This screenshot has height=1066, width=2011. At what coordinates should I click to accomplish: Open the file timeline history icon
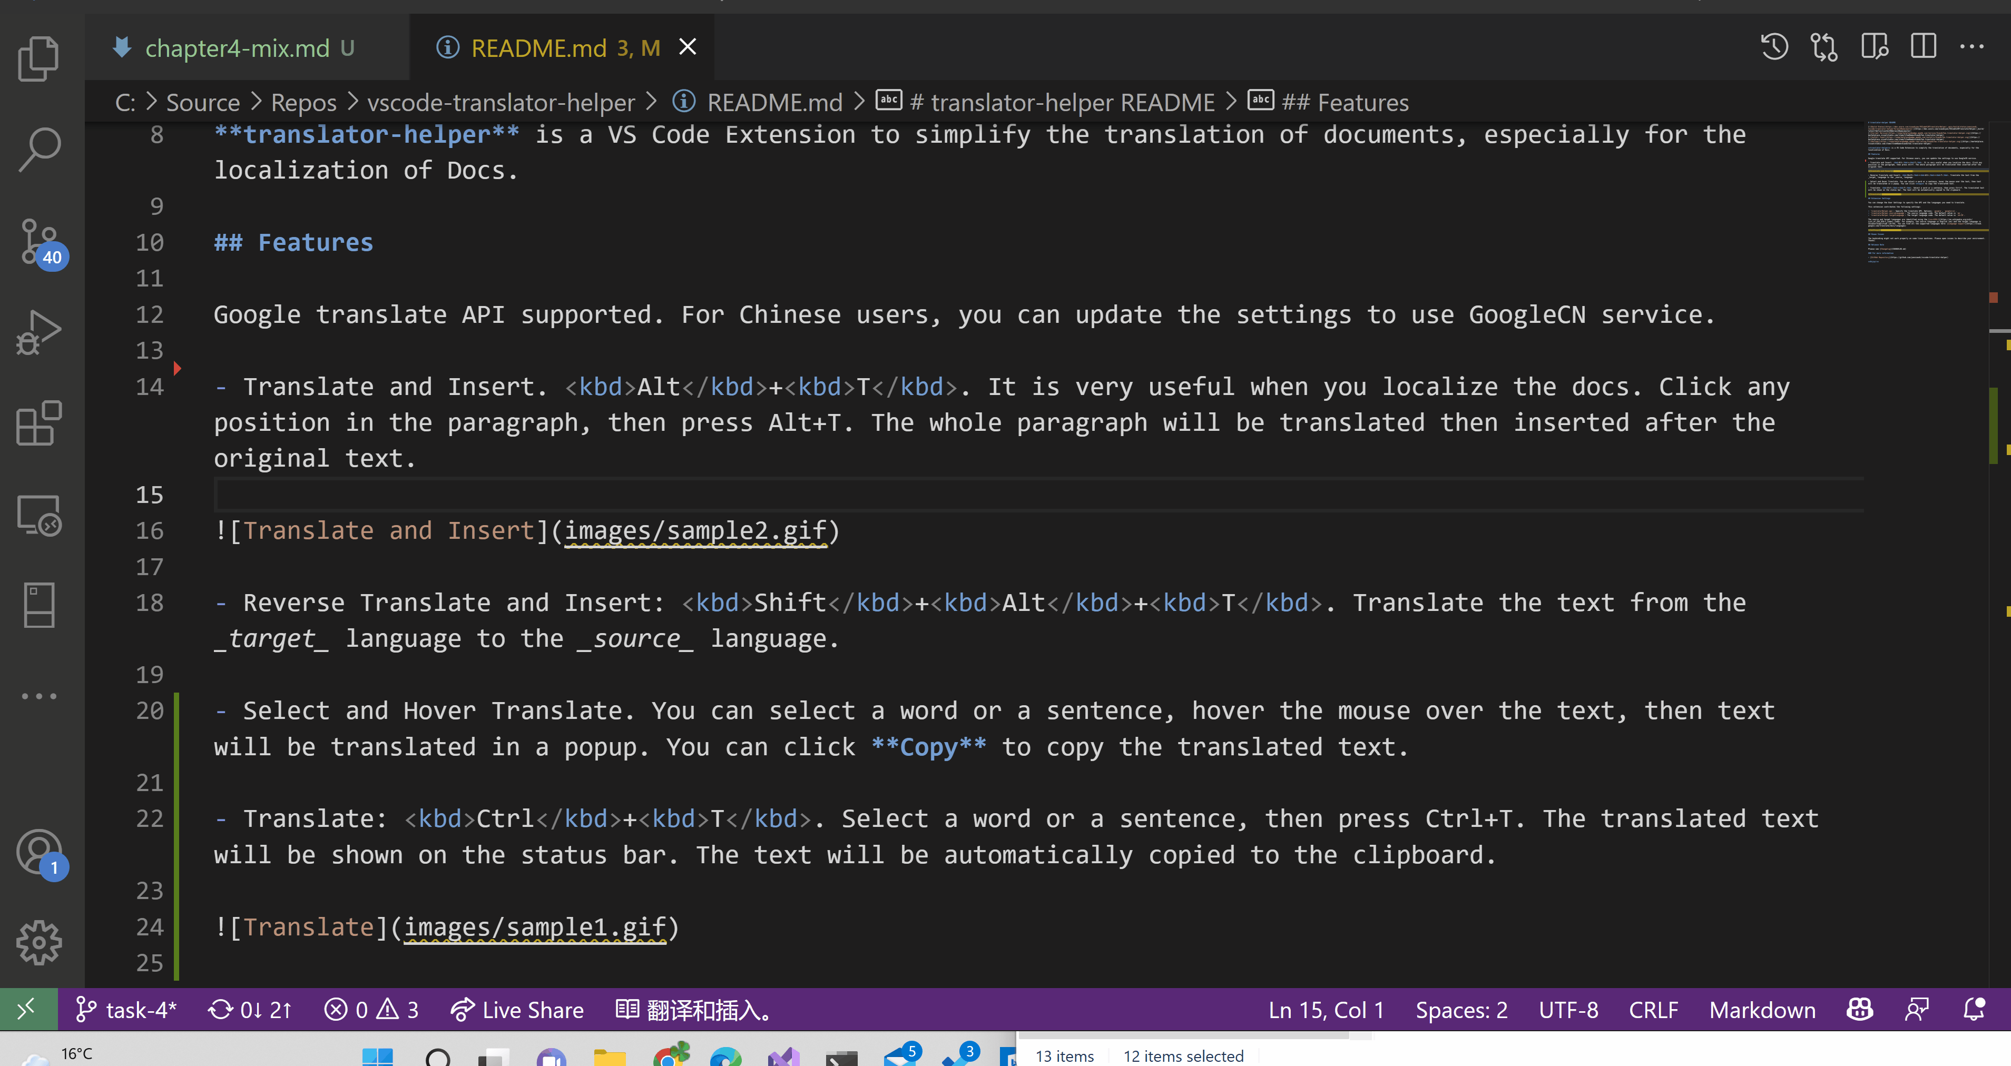click(1774, 47)
